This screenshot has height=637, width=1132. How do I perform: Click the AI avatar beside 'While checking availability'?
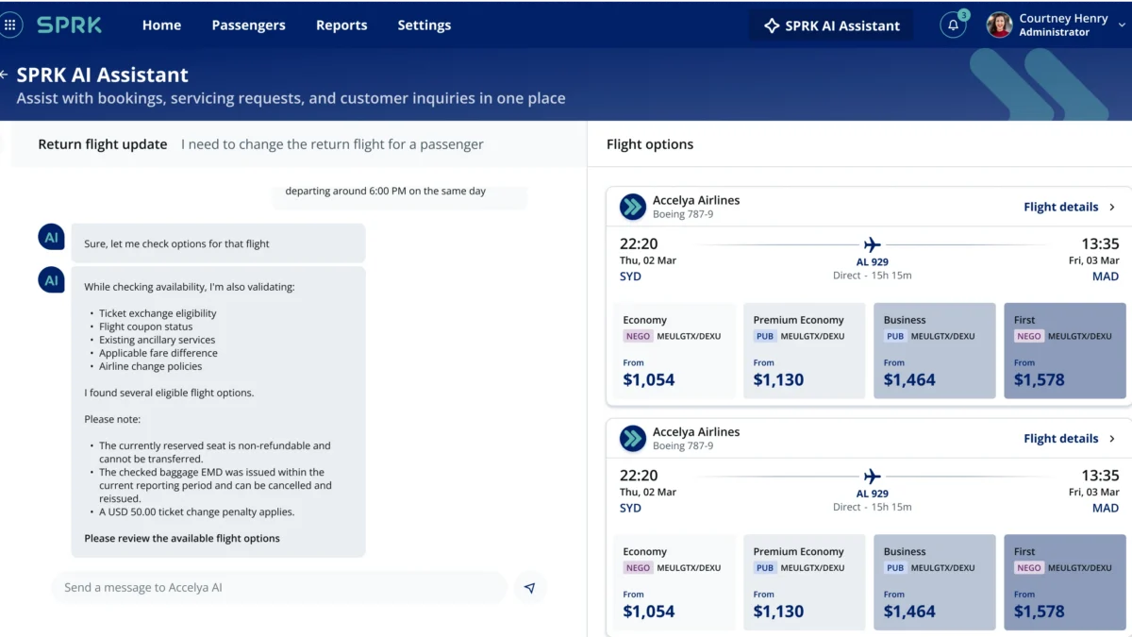tap(52, 280)
